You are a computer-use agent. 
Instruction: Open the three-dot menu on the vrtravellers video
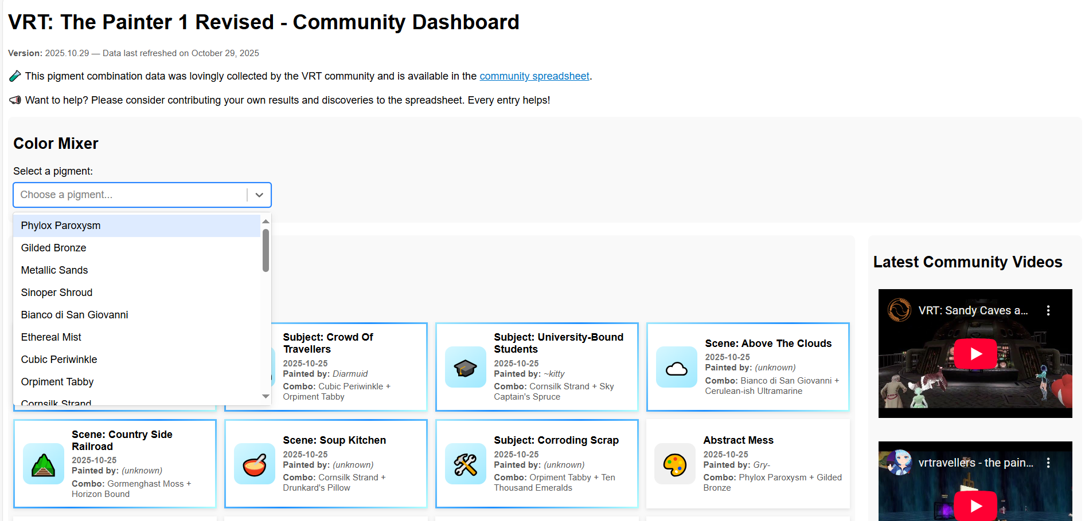[1049, 462]
